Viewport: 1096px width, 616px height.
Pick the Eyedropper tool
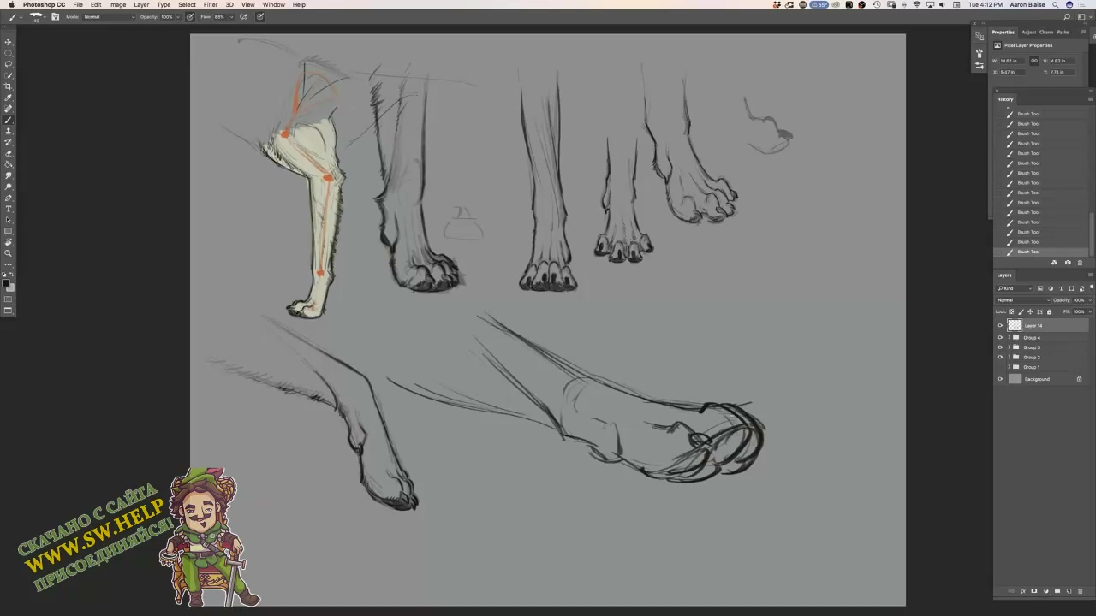(9, 98)
